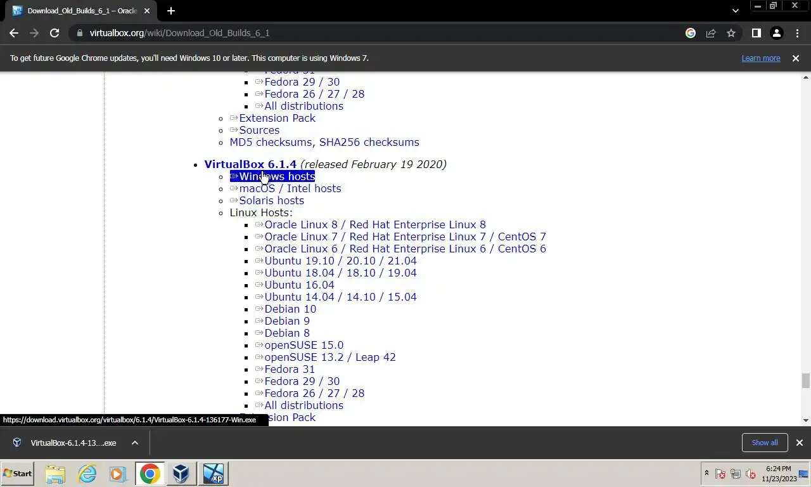
Task: Open new tab with plus button
Action: pyautogui.click(x=171, y=11)
